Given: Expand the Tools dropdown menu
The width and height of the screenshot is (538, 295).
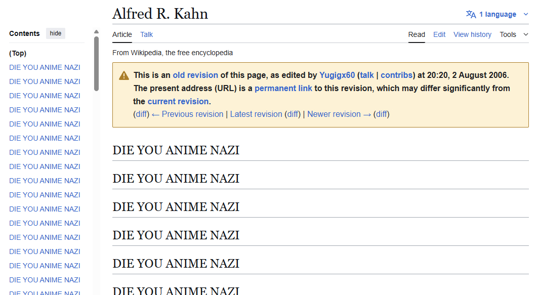Looking at the screenshot, I should pyautogui.click(x=514, y=34).
